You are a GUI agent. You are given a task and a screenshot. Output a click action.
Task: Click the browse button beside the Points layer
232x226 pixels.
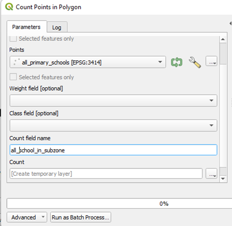pyautogui.click(x=211, y=62)
